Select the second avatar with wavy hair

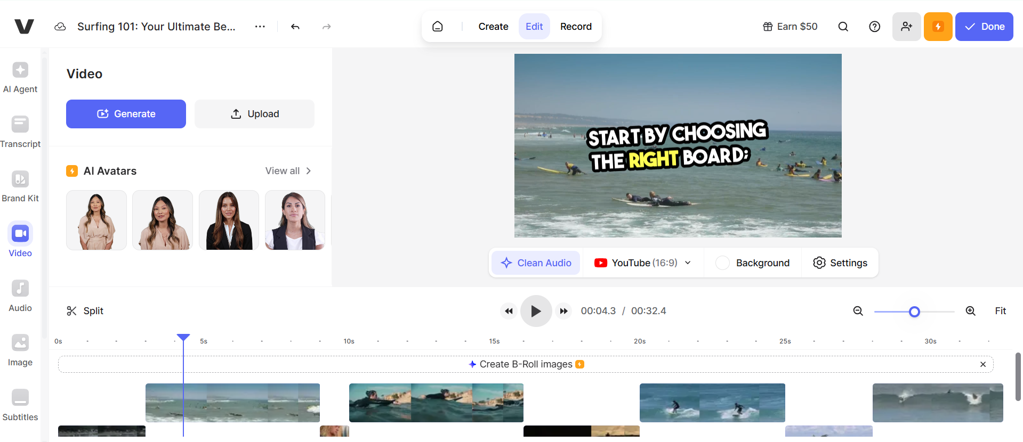[x=163, y=220]
